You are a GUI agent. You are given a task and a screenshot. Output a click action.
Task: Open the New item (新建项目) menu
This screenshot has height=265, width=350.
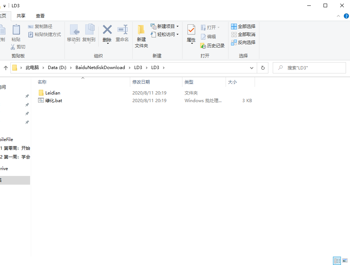[165, 27]
